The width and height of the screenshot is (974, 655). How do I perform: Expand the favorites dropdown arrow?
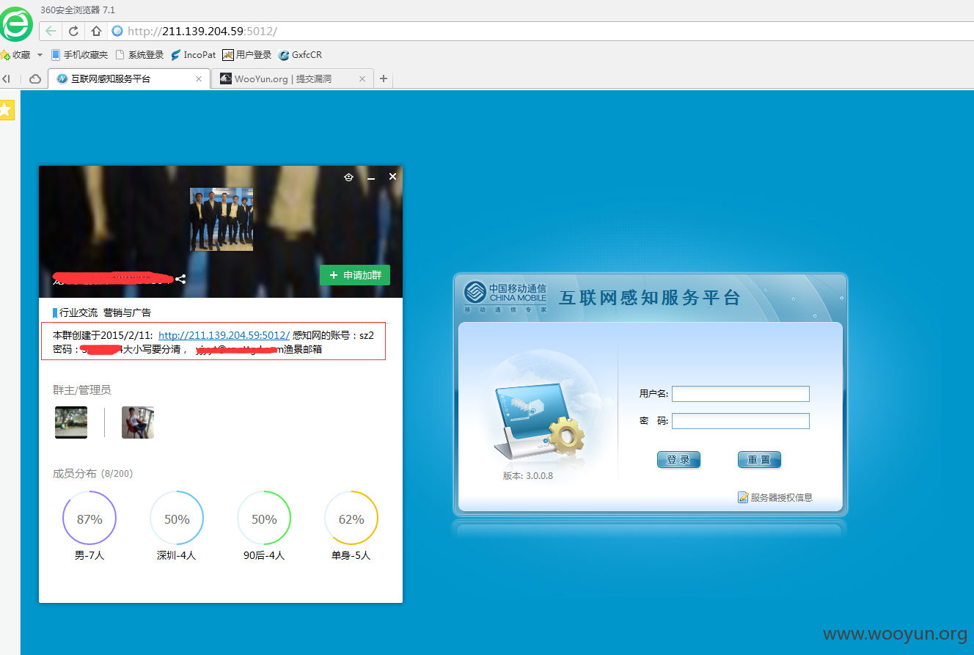40,55
